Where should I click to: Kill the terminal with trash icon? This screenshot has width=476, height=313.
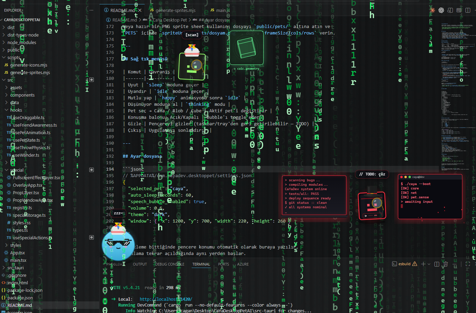446,264
